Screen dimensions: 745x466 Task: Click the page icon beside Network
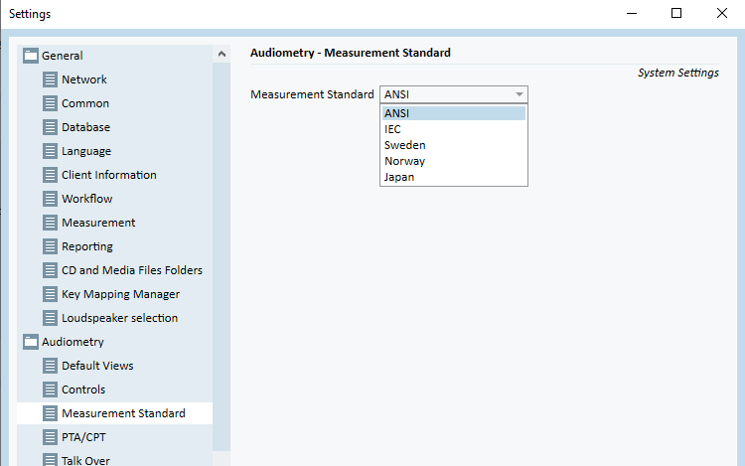point(50,79)
